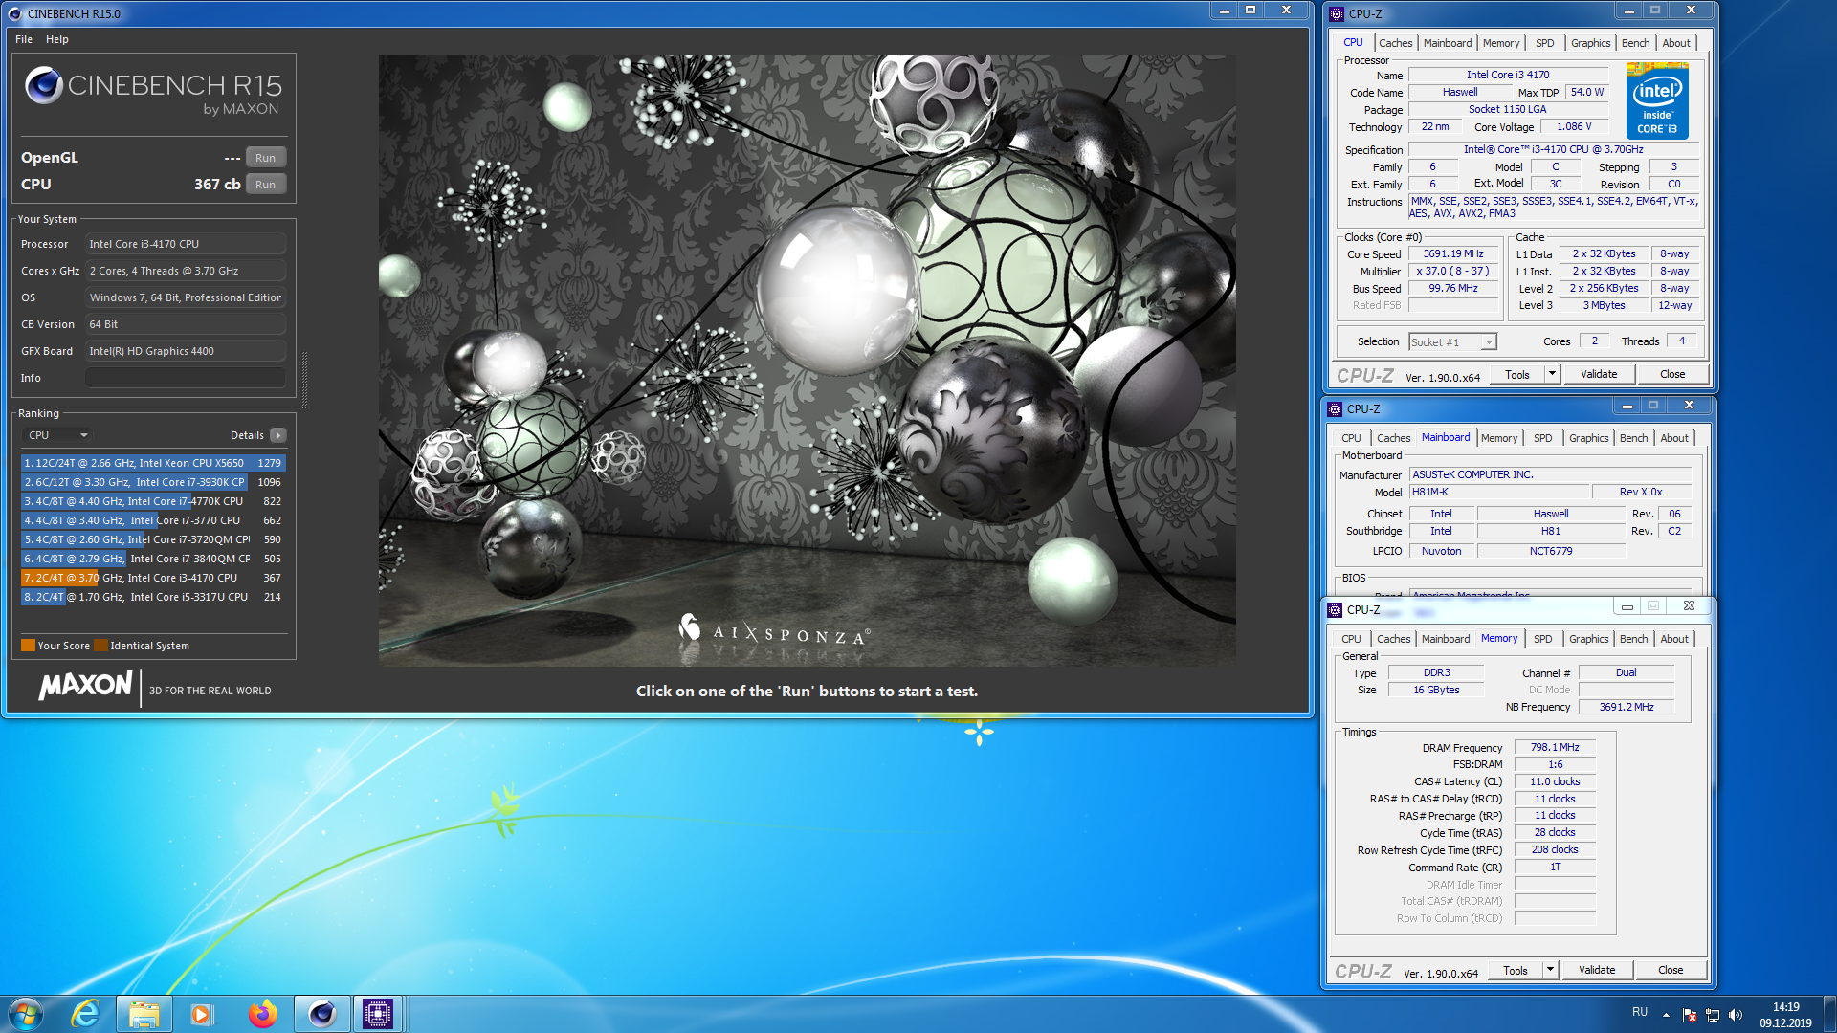
Task: Click Close in top CPU-Z window
Action: (x=1672, y=374)
